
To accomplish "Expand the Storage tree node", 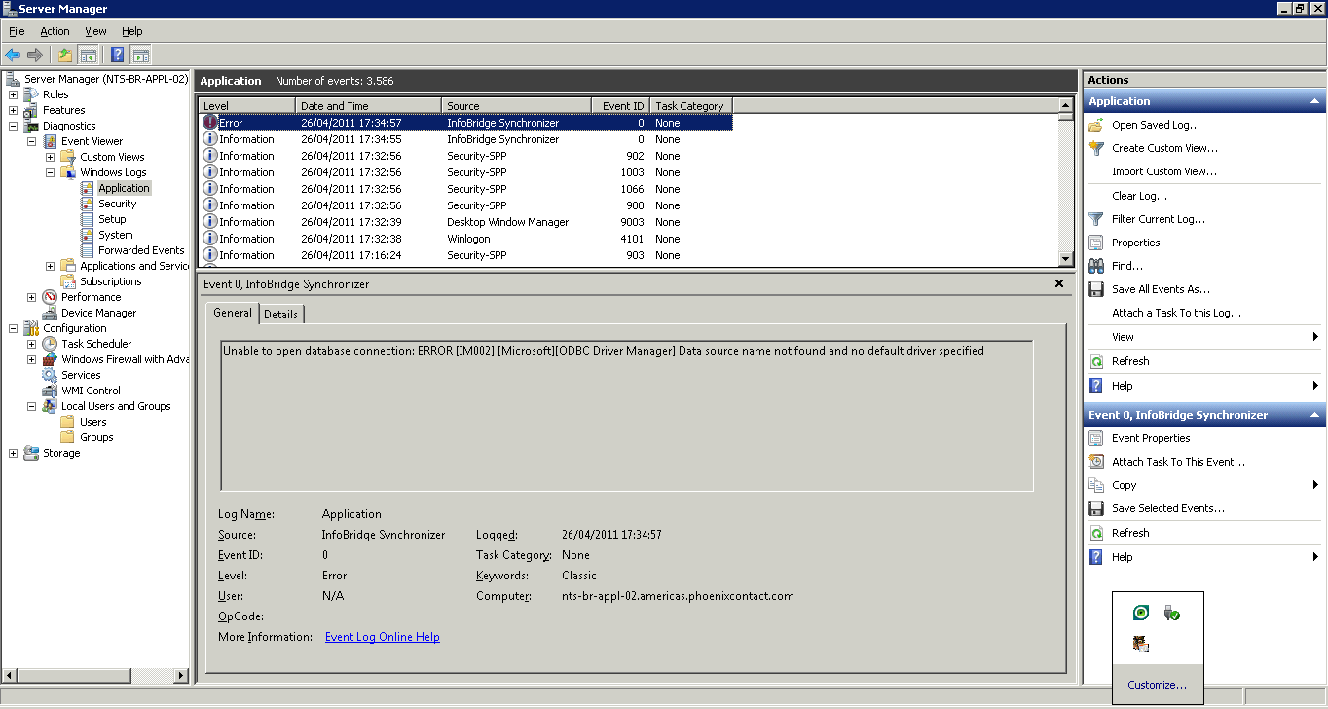I will pyautogui.click(x=14, y=453).
